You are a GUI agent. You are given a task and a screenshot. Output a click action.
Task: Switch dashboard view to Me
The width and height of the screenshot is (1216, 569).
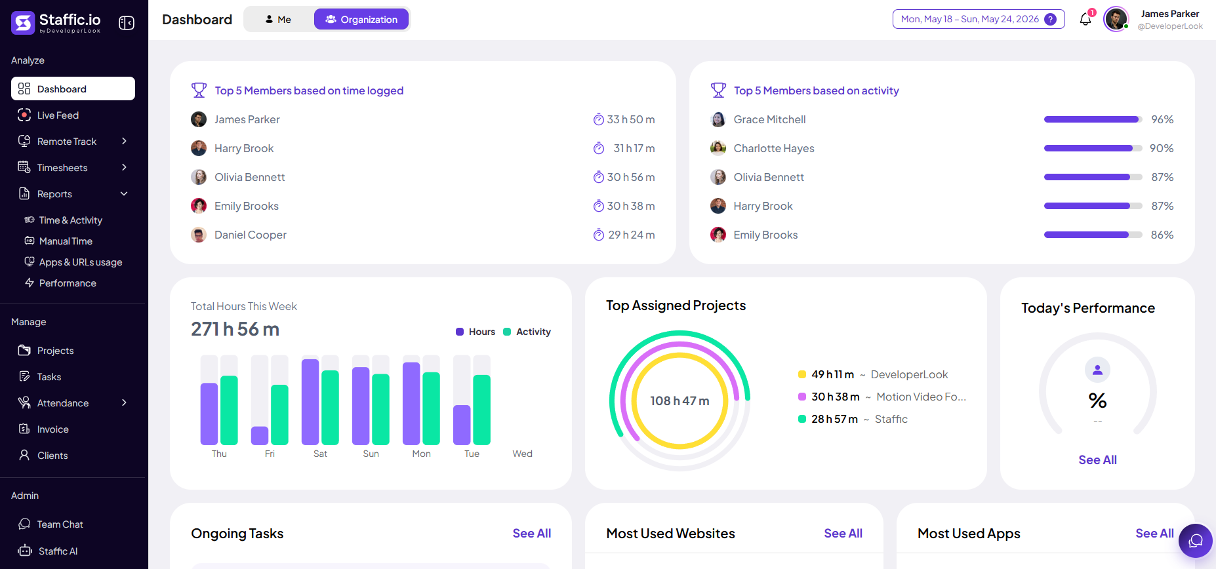[x=278, y=19]
